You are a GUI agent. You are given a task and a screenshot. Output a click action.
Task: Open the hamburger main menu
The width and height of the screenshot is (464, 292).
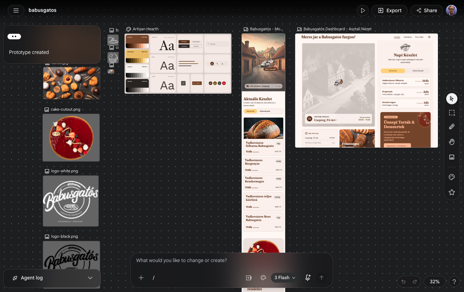point(16,10)
